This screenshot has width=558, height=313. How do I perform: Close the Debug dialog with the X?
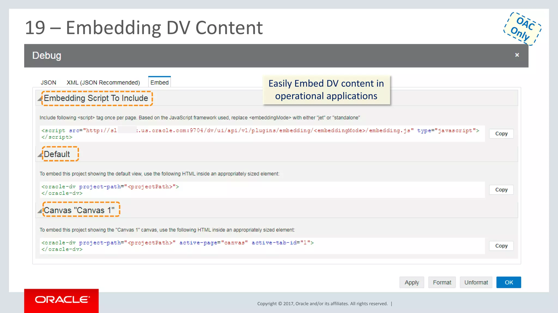pos(517,55)
